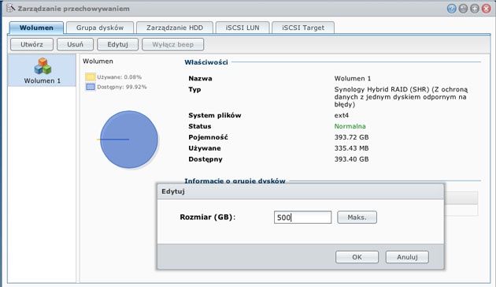Image resolution: width=496 pixels, height=287 pixels.
Task: Click the 393.40 GB available value
Action: [x=351, y=159]
